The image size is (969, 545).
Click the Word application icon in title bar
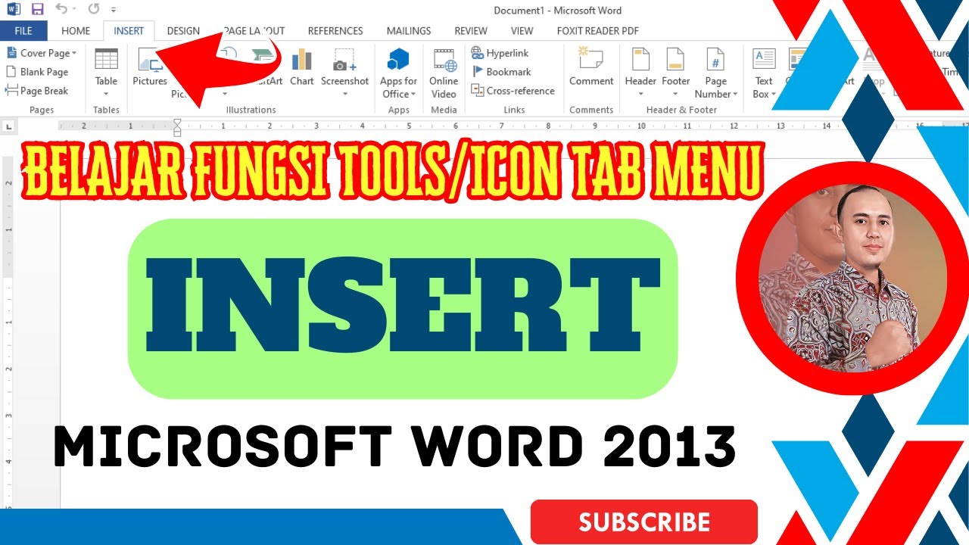tap(14, 10)
